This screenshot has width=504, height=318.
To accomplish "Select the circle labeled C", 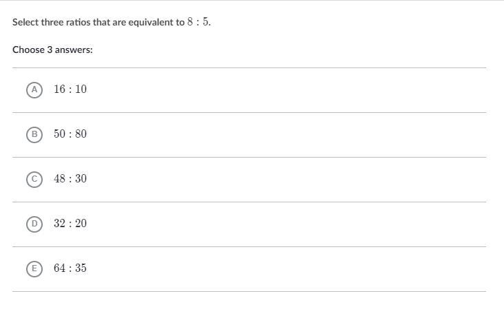I will coord(34,179).
